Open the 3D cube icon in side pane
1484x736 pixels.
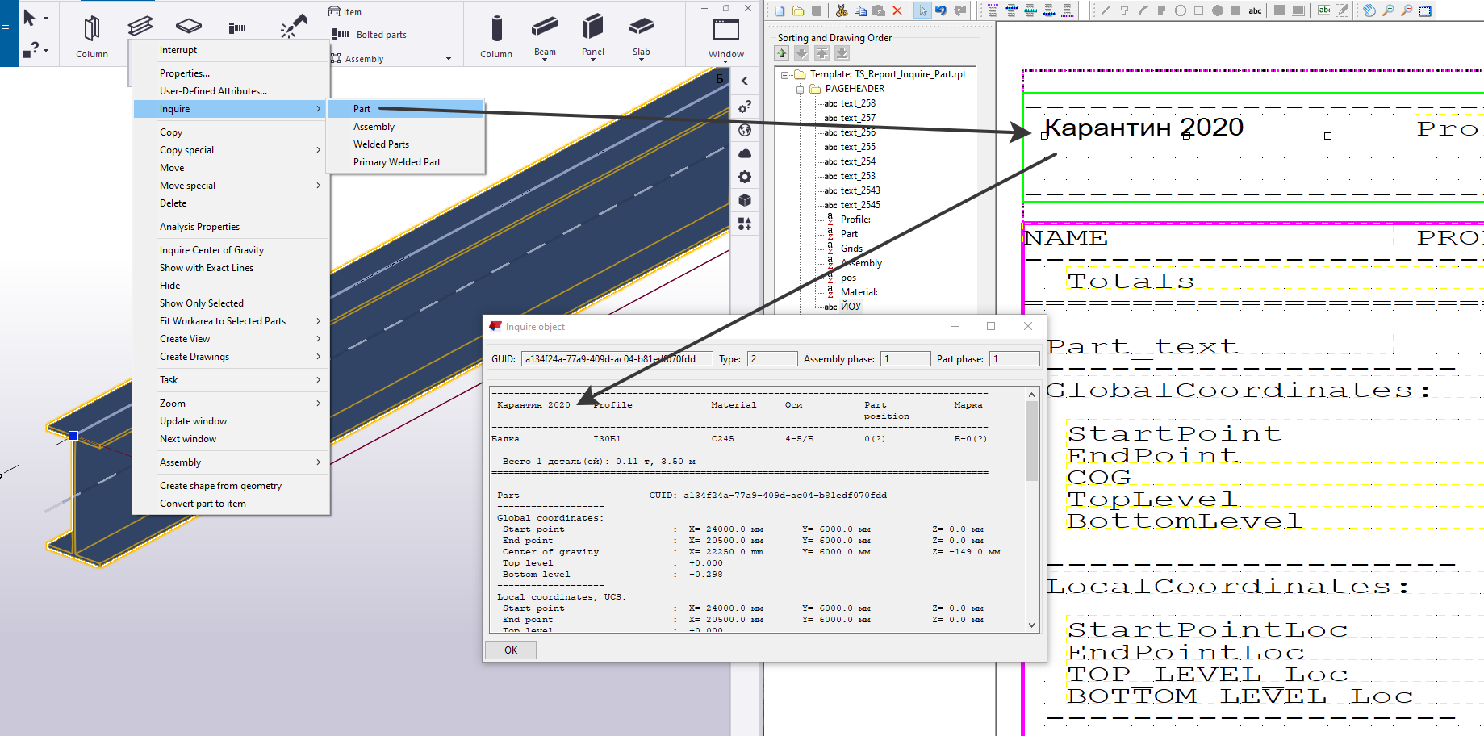click(x=745, y=200)
